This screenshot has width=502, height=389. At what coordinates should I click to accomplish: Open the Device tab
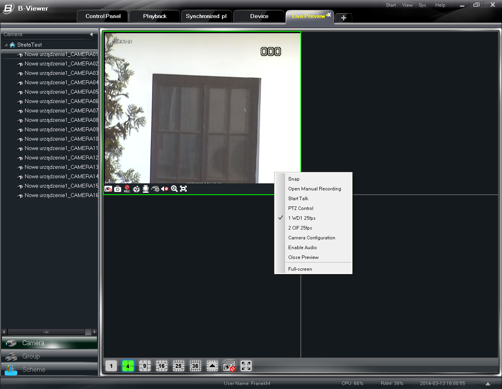click(259, 16)
